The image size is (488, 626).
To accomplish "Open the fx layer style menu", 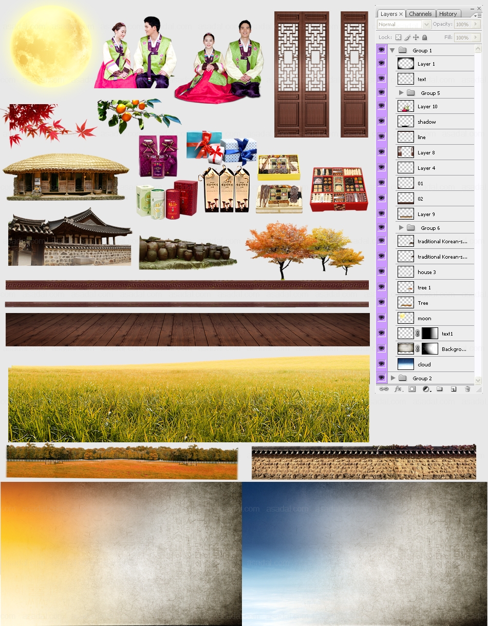I will click(x=398, y=389).
